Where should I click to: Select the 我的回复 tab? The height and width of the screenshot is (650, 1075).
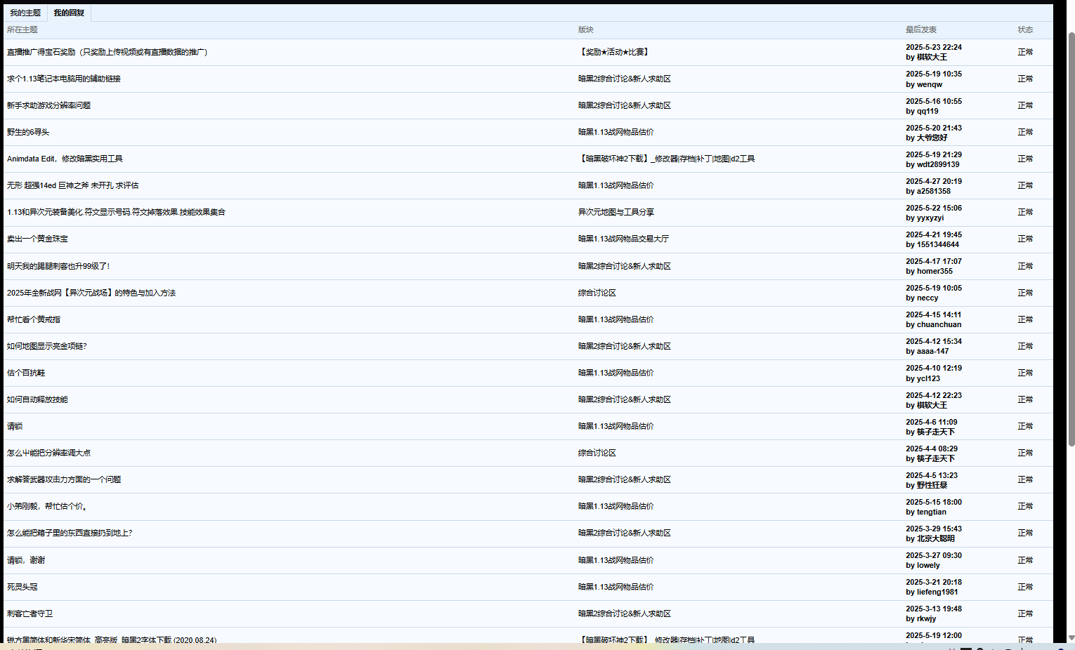(x=69, y=13)
